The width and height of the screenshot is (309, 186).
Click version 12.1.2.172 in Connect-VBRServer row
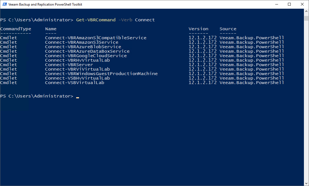[203, 65]
